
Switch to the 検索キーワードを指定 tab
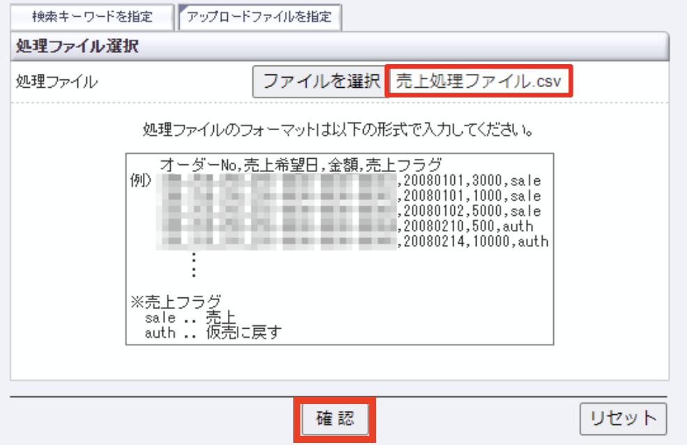pos(92,17)
